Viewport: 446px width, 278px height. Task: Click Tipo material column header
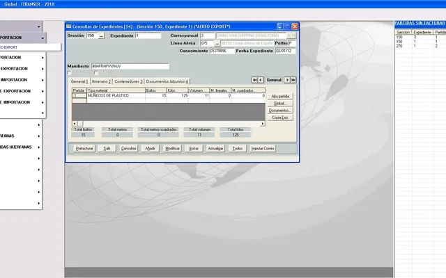click(x=116, y=90)
